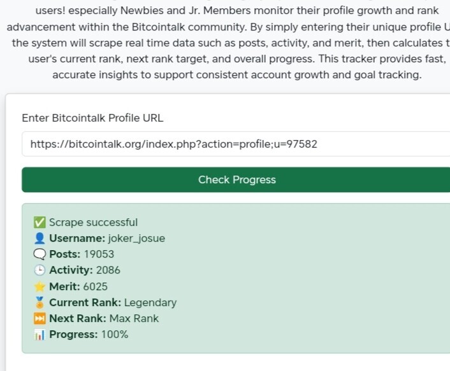450x371 pixels.
Task: Click the medal icon beside Current Rank
Action: coord(40,302)
